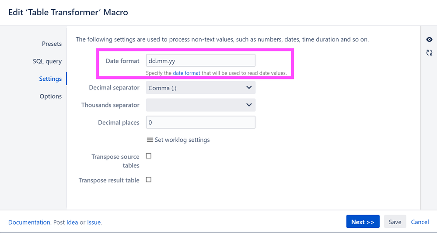437x233 pixels.
Task: Click the Idea link
Action: [x=72, y=223]
